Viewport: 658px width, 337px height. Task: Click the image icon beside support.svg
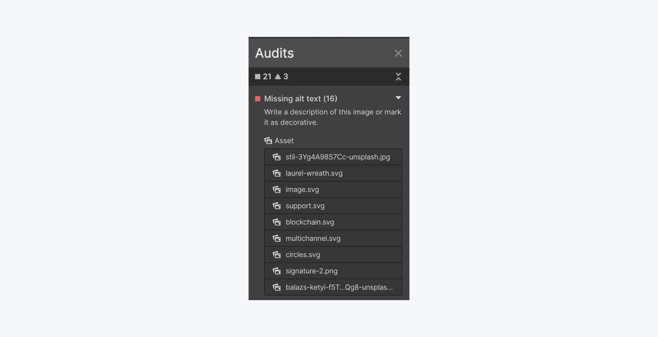276,206
